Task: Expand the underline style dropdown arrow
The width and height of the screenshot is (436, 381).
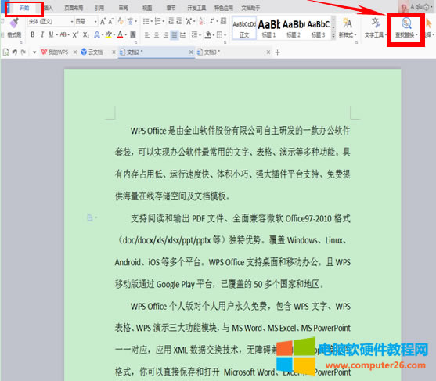Action: coord(56,35)
